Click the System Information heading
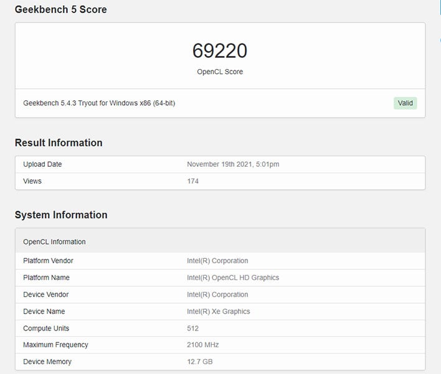The width and height of the screenshot is (441, 374). 61,215
